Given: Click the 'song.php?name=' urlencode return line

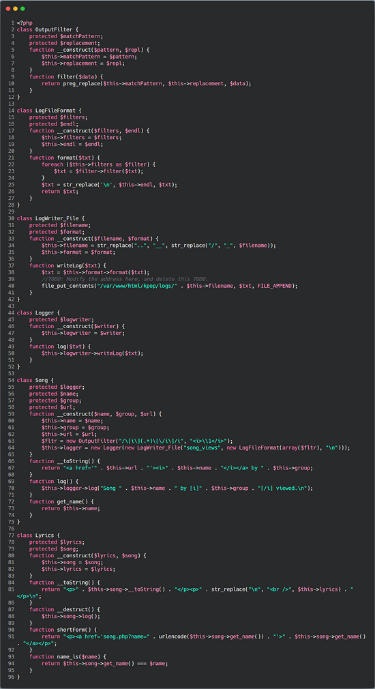Looking at the screenshot, I should point(192,641).
